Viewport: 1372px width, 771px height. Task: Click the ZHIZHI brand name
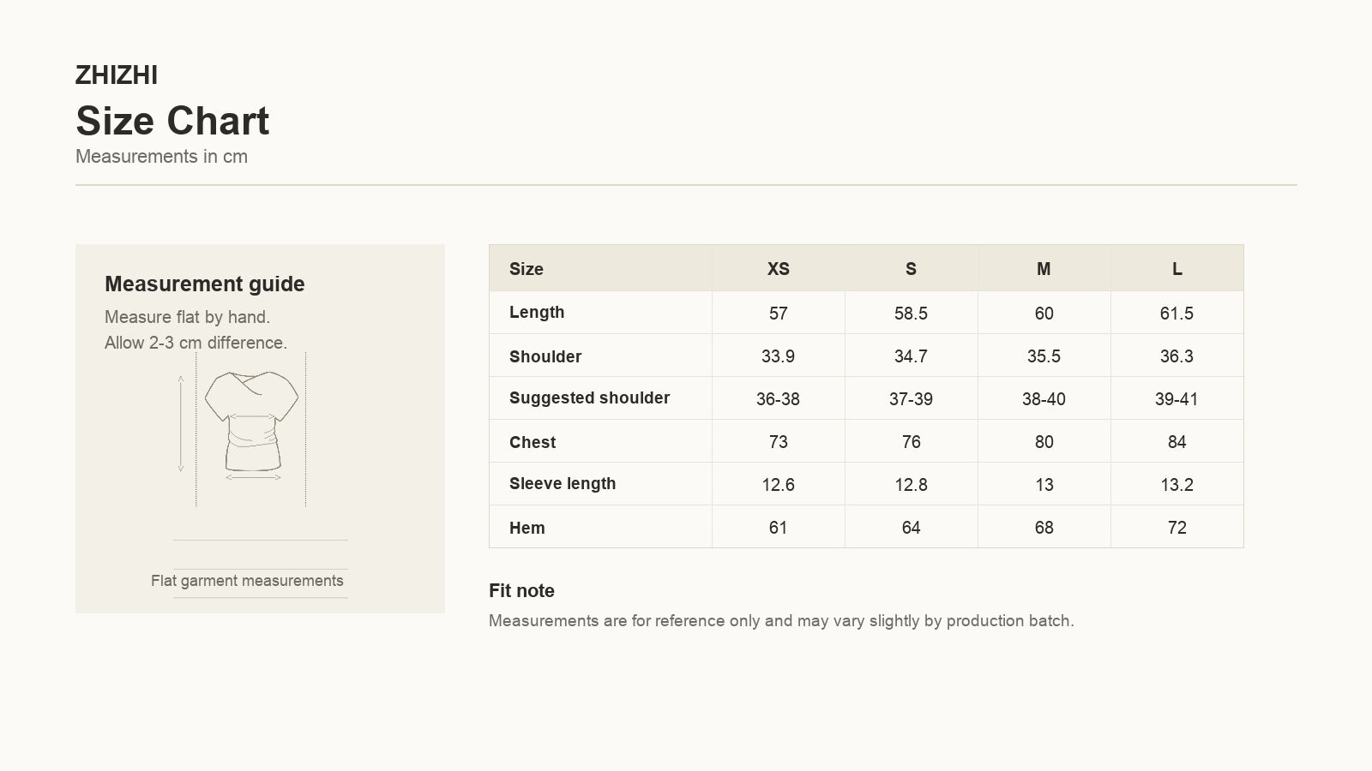pyautogui.click(x=117, y=75)
